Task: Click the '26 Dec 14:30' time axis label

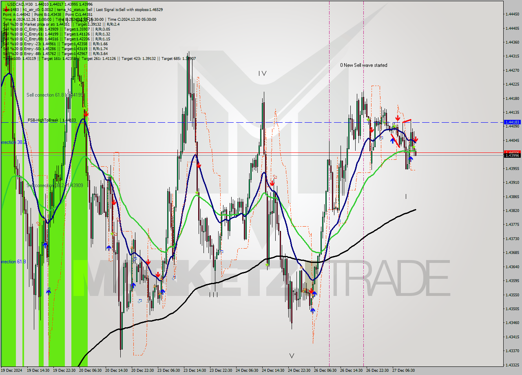Action: (351, 371)
